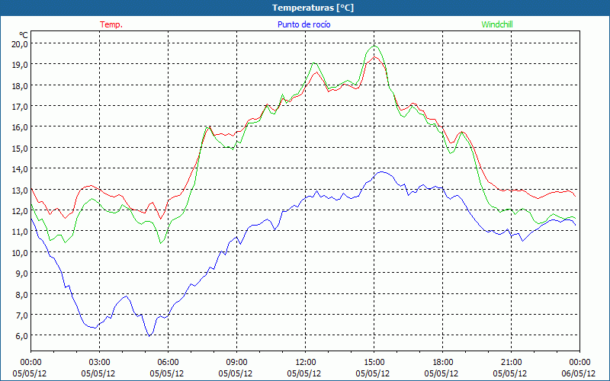Click the 18:00 time axis label
Screen dimensions: 610x381
(442, 363)
